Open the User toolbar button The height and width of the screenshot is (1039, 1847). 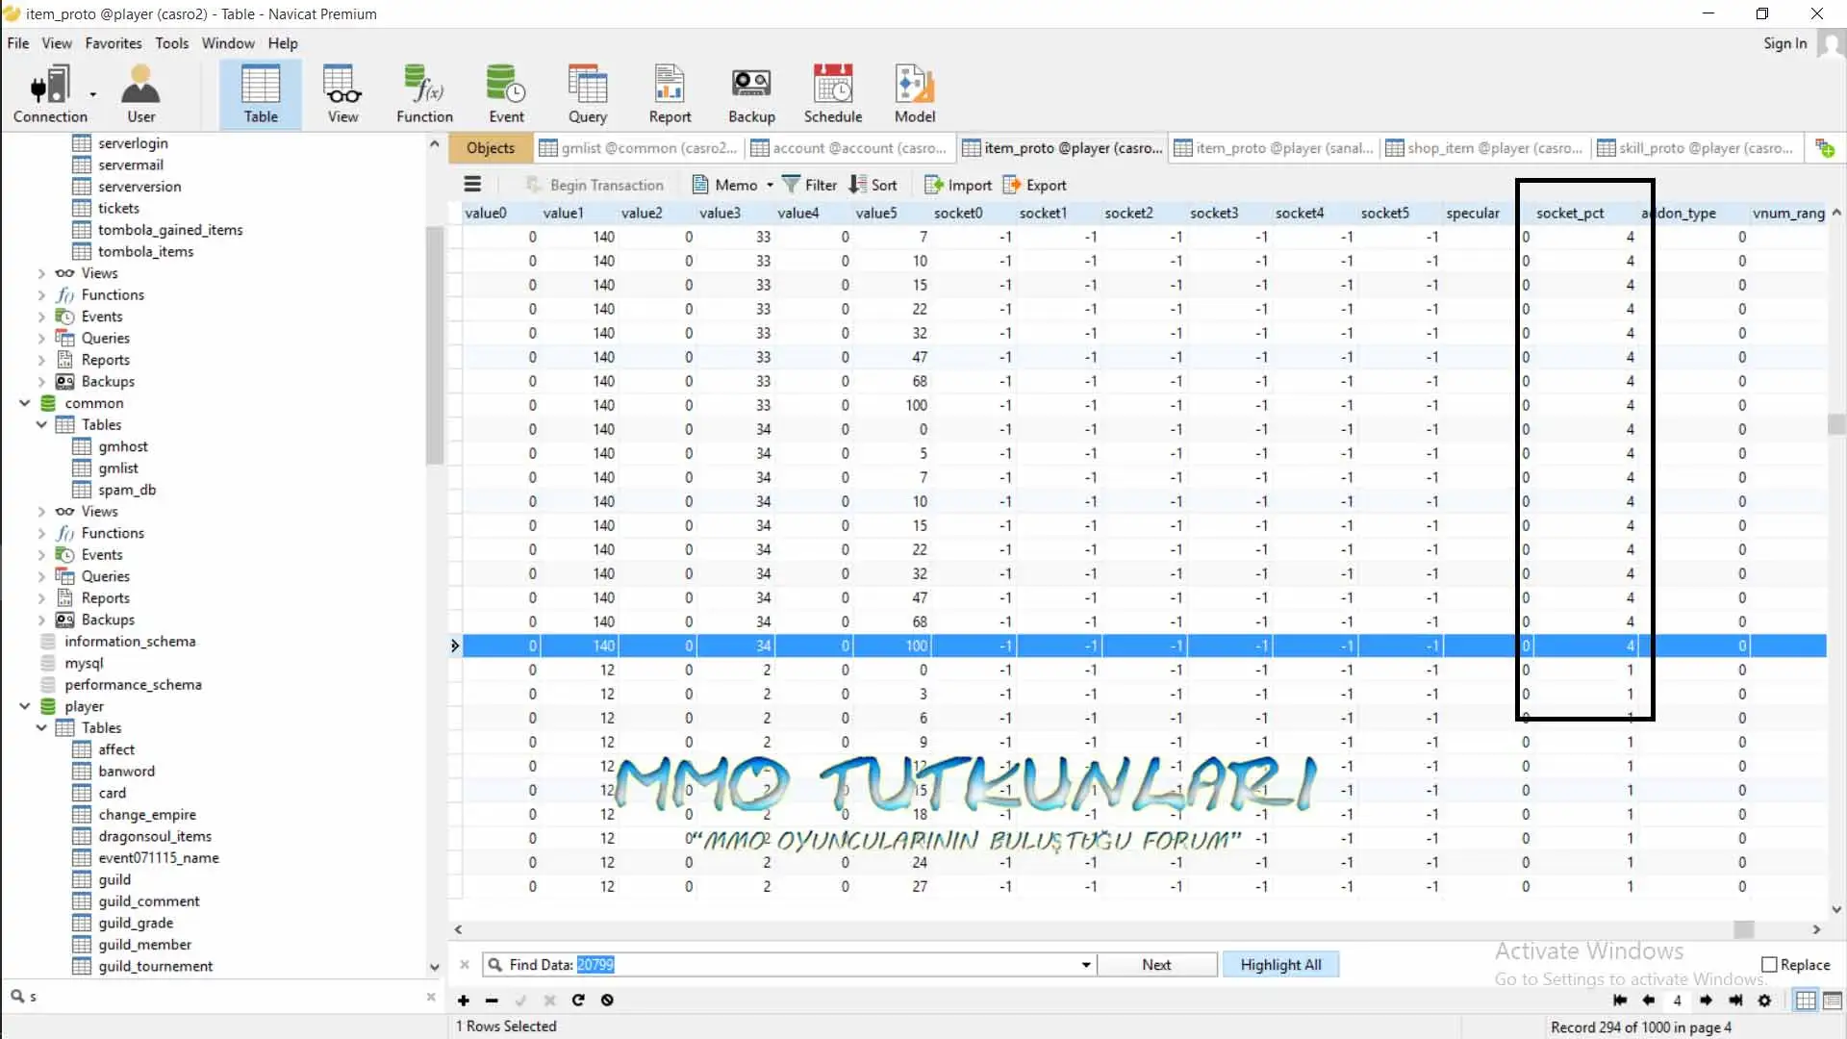click(140, 94)
